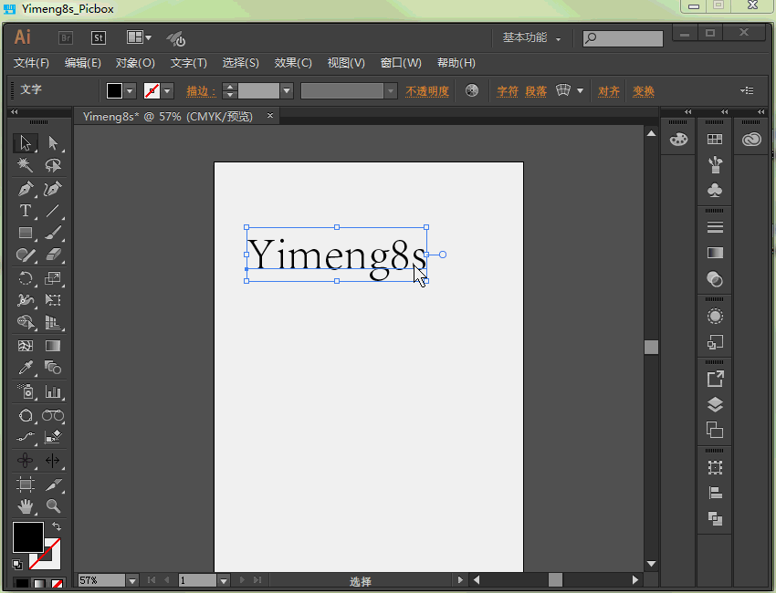Open the 57% zoom level dropdown

131,580
